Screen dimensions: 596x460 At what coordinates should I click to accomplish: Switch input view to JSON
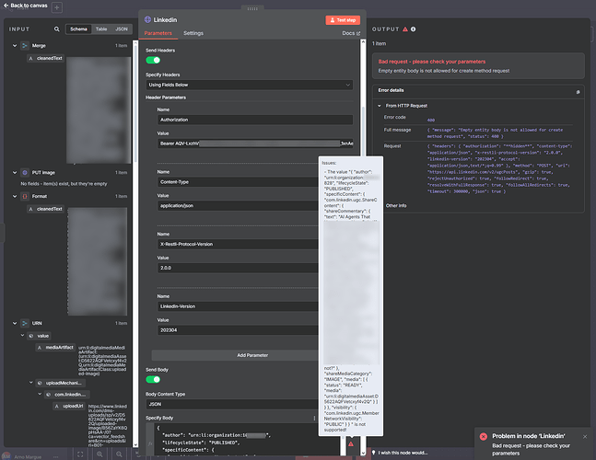tap(122, 29)
